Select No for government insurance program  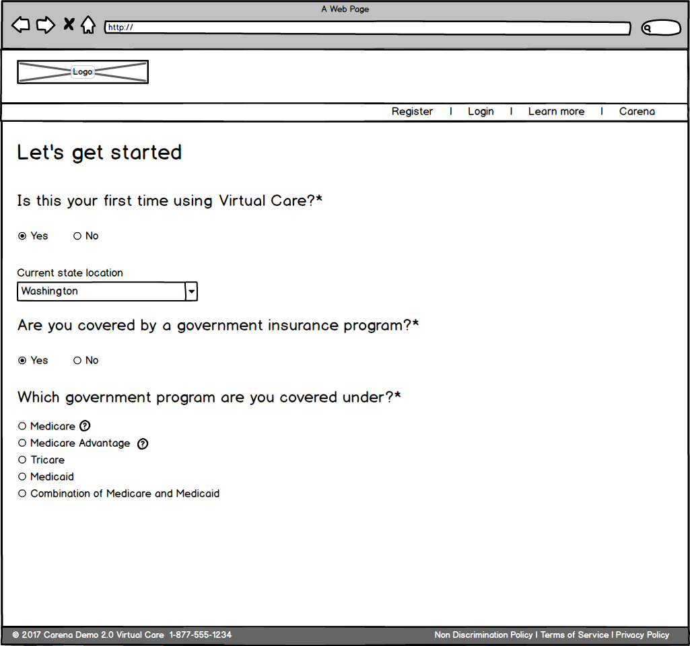pos(85,360)
